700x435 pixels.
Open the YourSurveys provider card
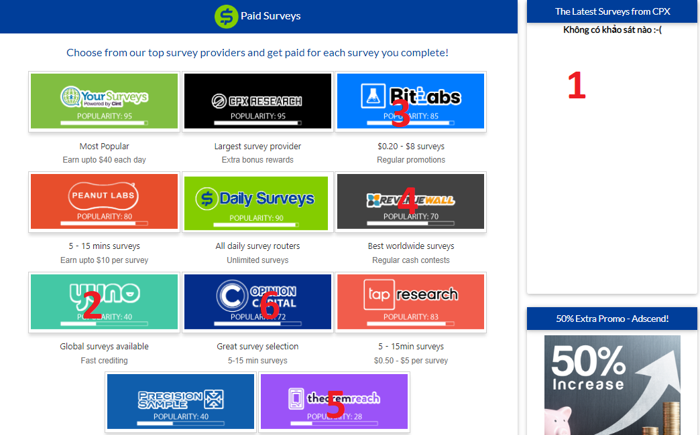point(104,102)
